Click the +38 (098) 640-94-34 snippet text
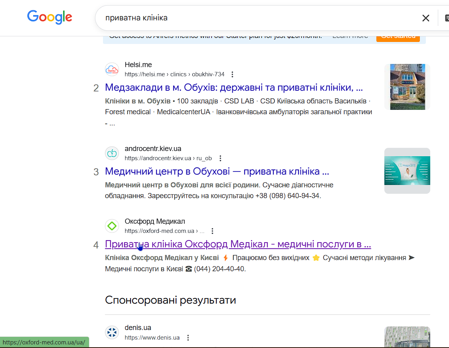449x348 pixels. pyautogui.click(x=288, y=196)
